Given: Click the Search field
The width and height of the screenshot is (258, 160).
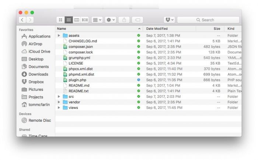Looking at the screenshot, I should pyautogui.click(x=208, y=20).
